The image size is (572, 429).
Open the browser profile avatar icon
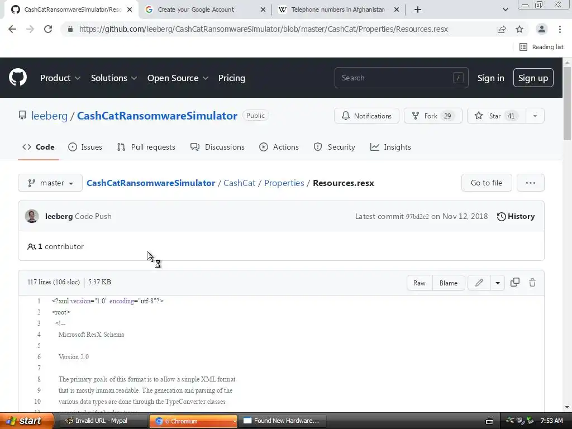pyautogui.click(x=542, y=29)
